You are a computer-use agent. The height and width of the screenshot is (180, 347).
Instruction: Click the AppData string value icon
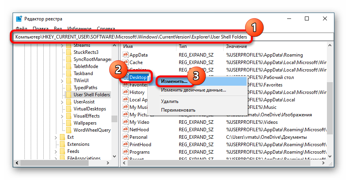(126, 55)
